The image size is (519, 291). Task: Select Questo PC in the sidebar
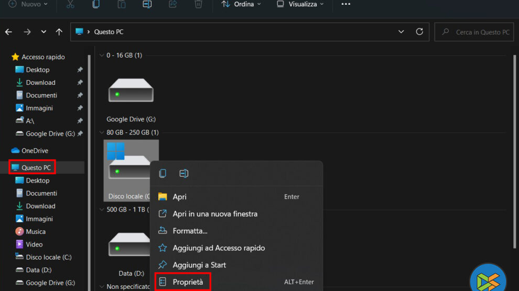[x=36, y=167]
